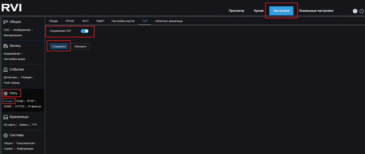Click the Запись camera icon in sidebar
This screenshot has height=154, width=365.
click(5, 46)
